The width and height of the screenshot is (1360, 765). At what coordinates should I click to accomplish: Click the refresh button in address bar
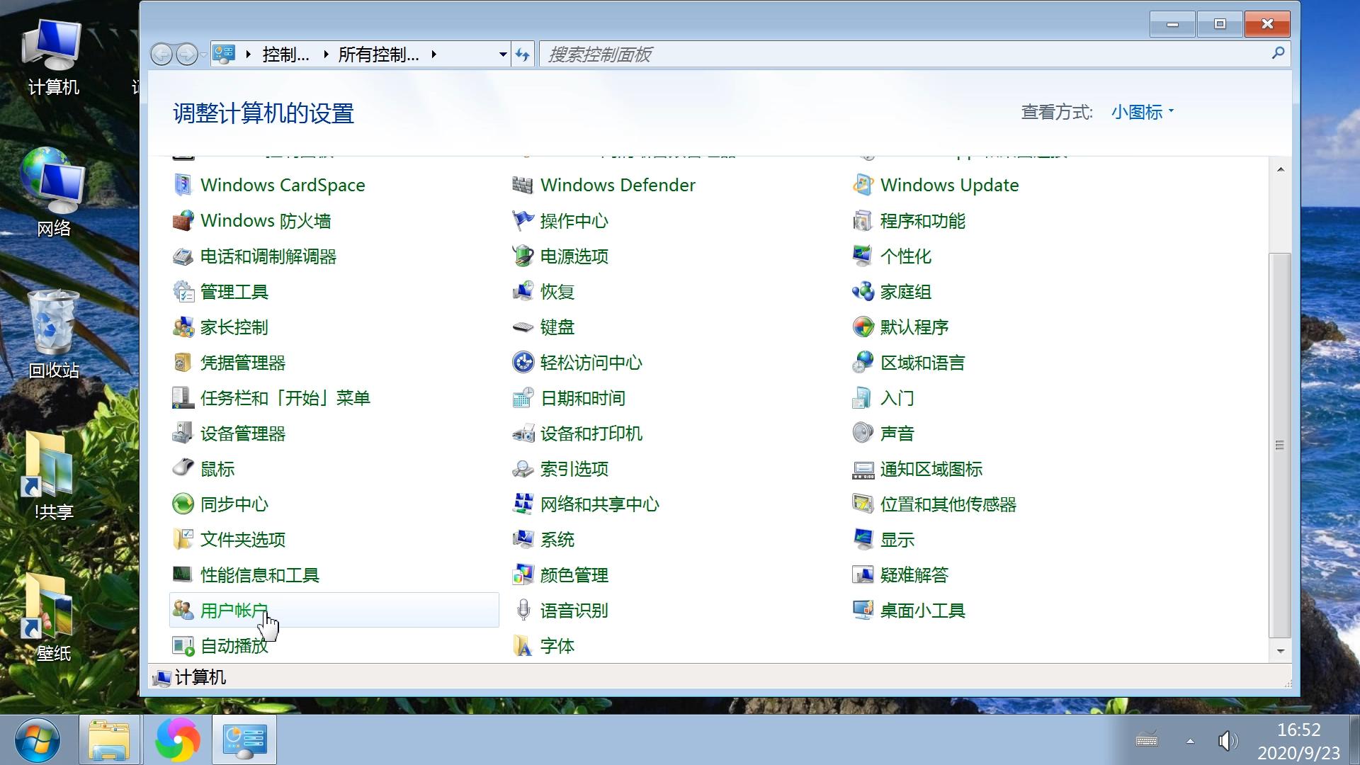coord(522,54)
